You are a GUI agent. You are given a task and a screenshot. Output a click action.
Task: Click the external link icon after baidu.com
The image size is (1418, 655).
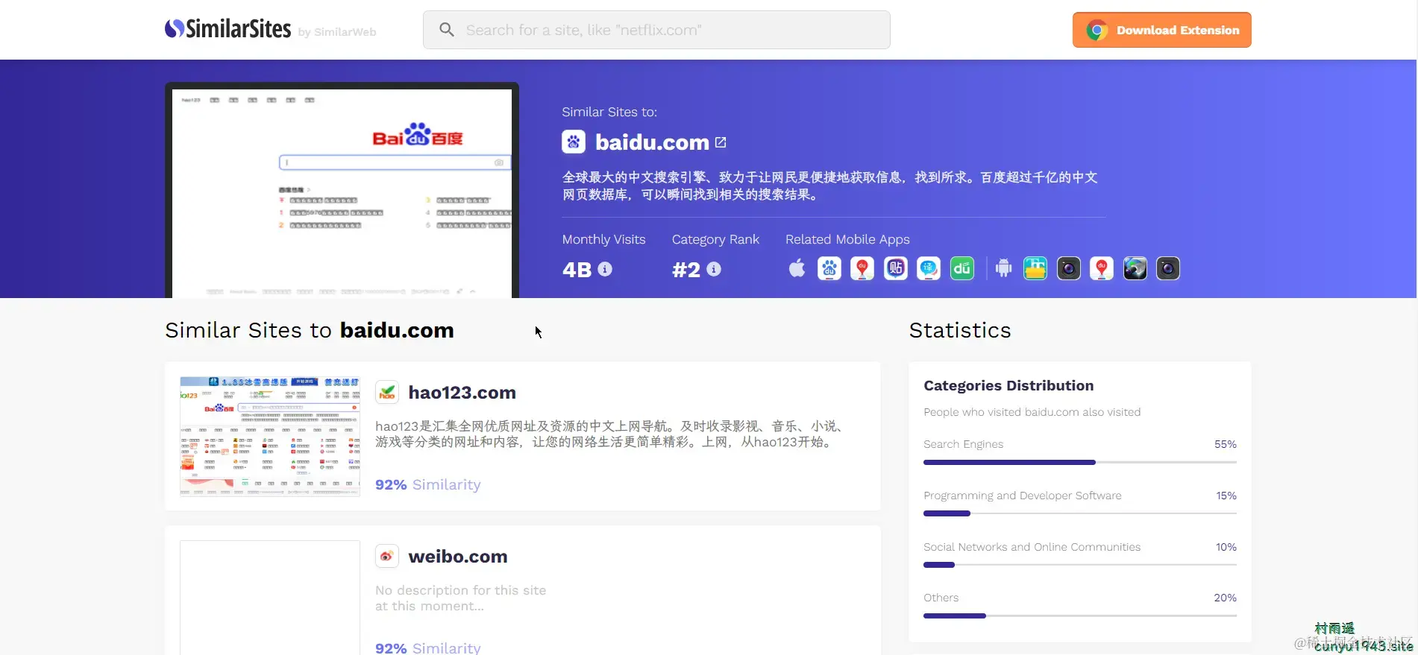(x=721, y=142)
